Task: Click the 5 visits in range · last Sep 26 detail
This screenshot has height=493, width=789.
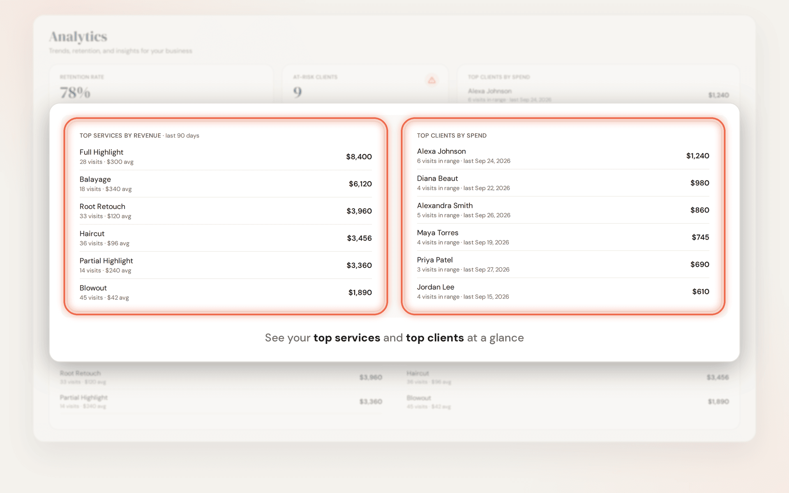Action: point(464,215)
